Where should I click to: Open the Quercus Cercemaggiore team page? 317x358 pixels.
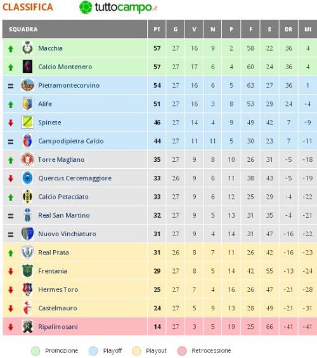click(x=75, y=178)
